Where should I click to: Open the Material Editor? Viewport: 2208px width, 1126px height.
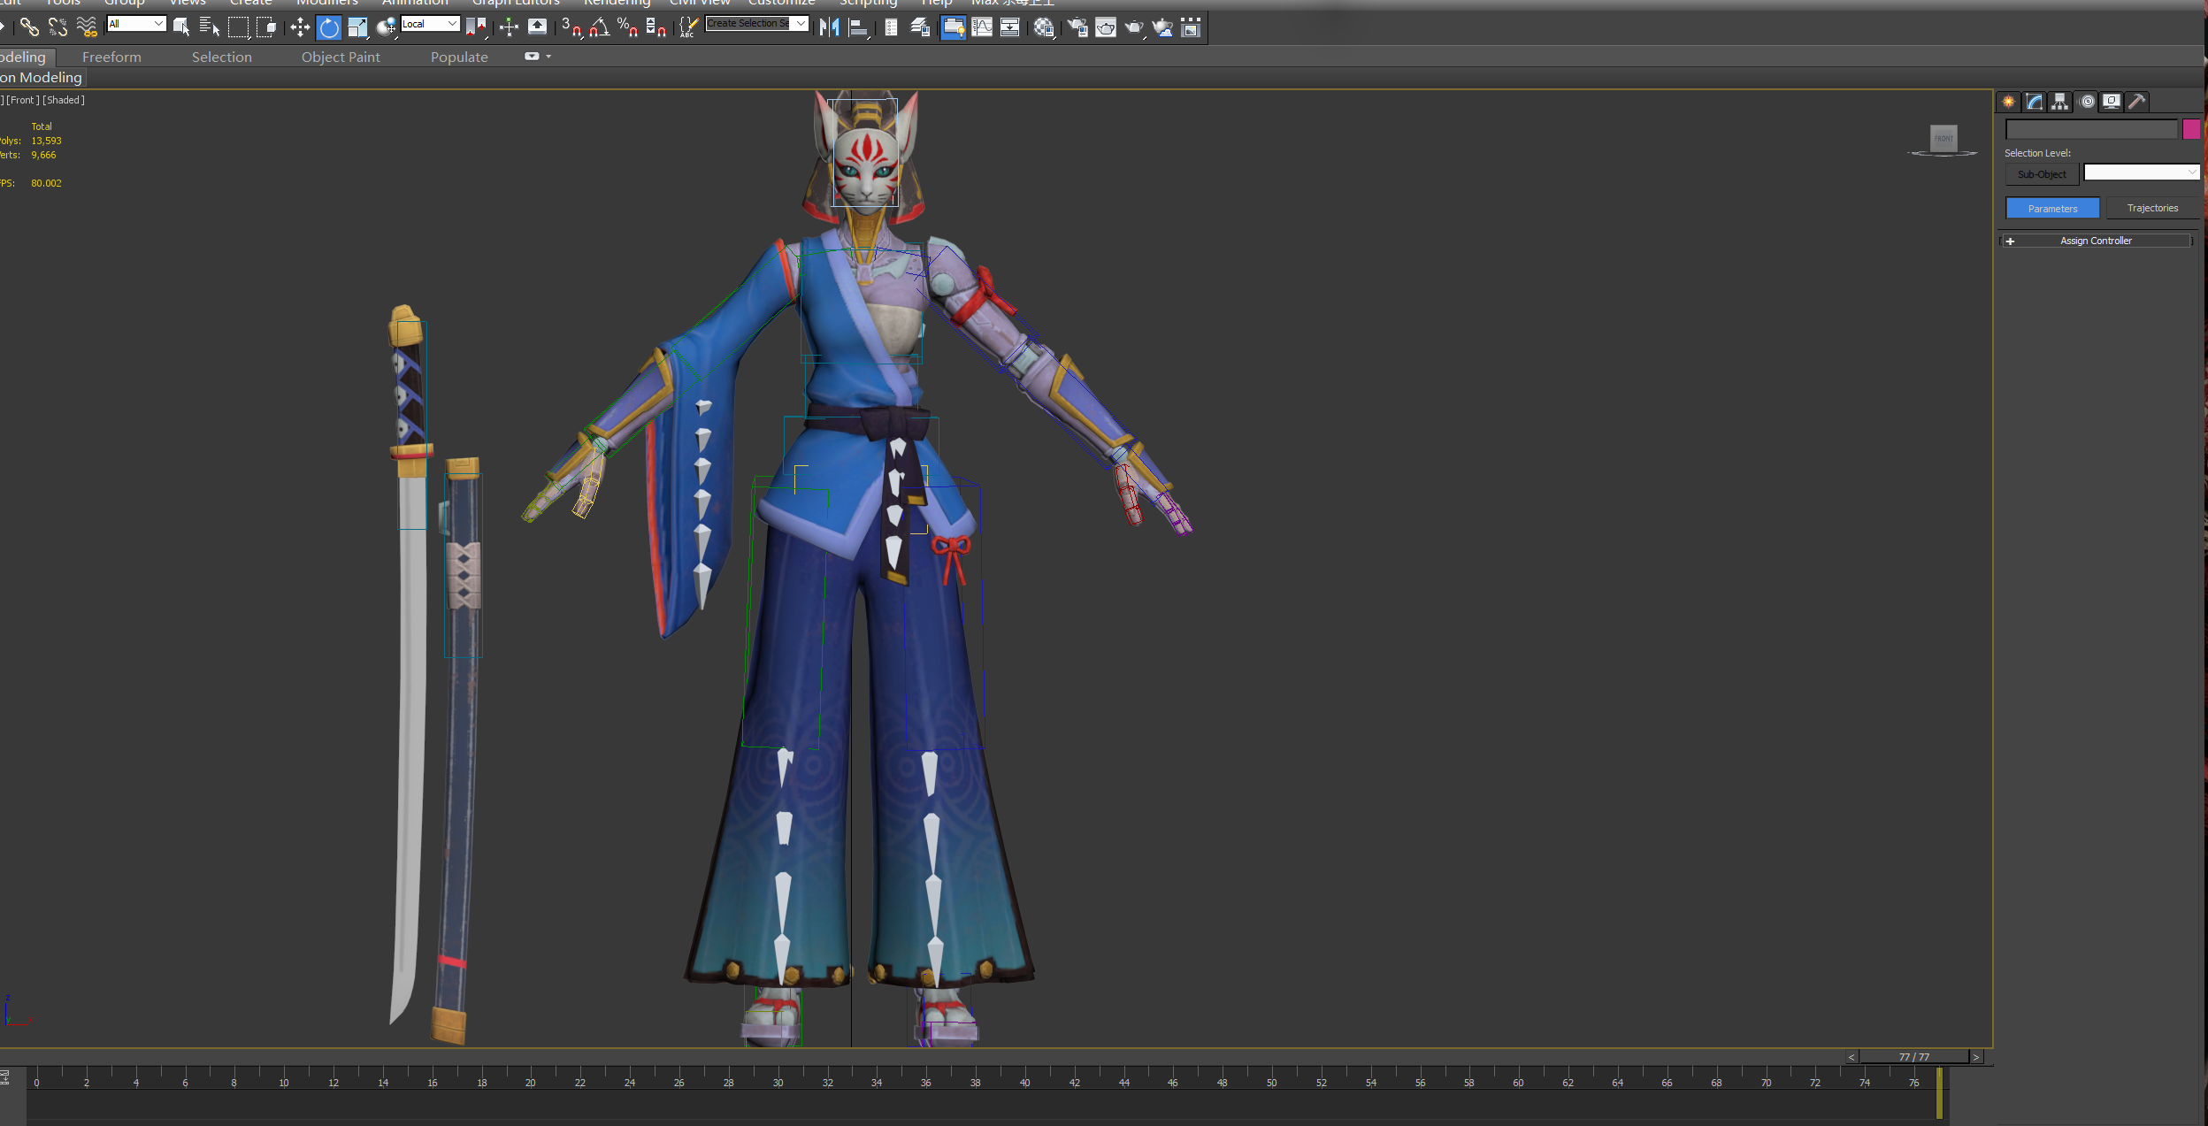[x=1044, y=27]
